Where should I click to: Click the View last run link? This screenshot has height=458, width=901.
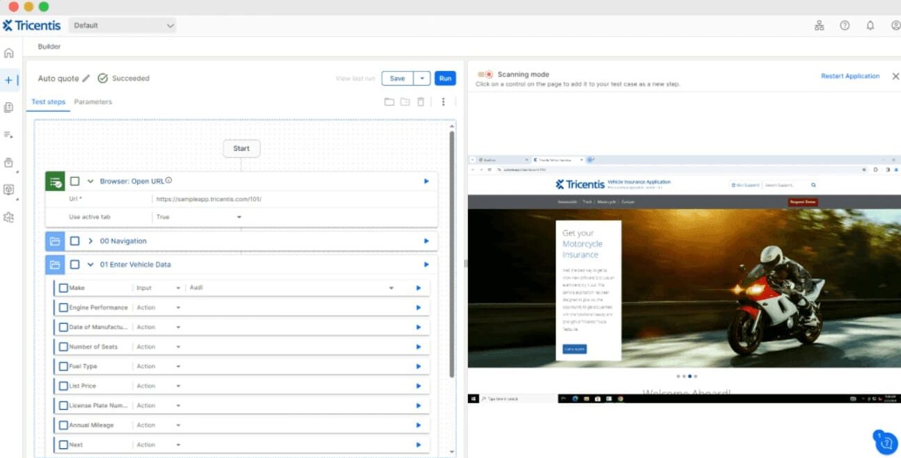(x=355, y=79)
